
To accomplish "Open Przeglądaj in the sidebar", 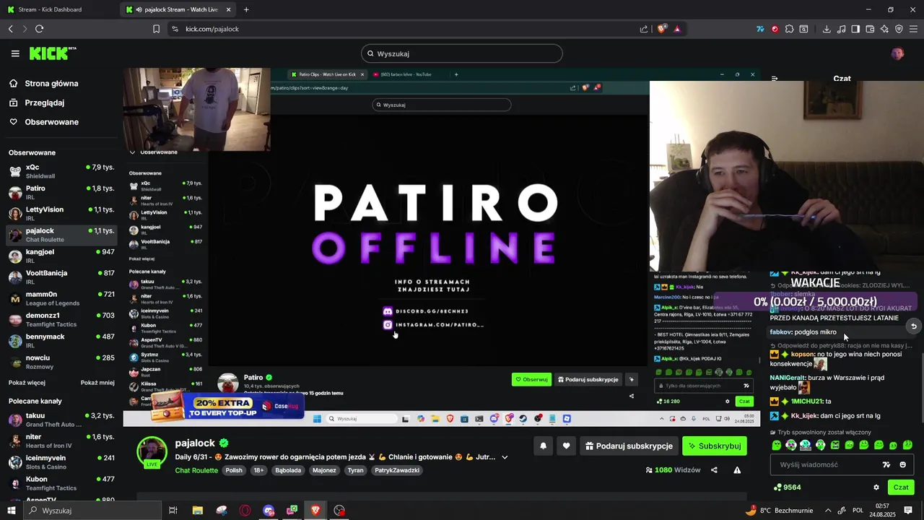I will click(x=45, y=103).
